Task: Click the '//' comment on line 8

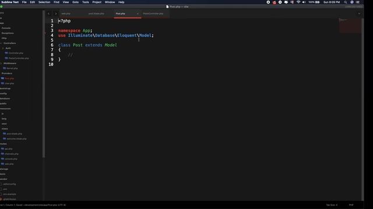Action: tap(70, 55)
